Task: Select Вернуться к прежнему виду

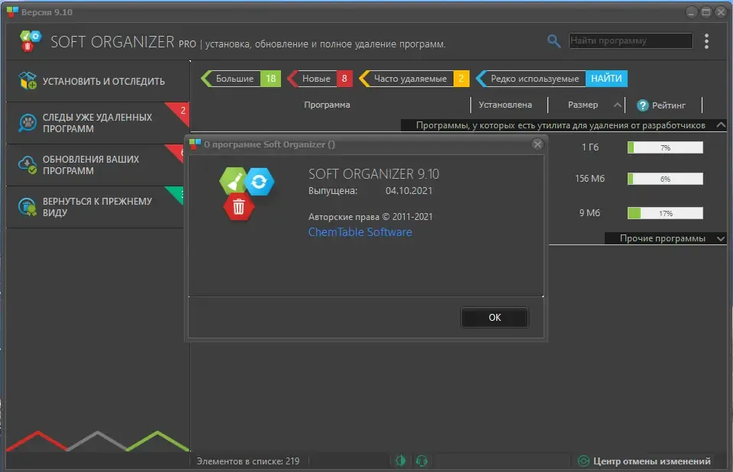Action: pyautogui.click(x=97, y=207)
